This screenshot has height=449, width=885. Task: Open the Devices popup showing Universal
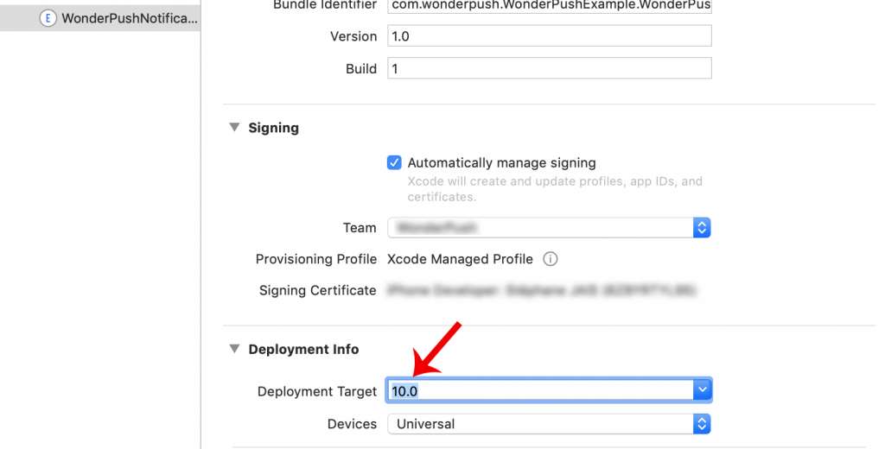[x=540, y=424]
